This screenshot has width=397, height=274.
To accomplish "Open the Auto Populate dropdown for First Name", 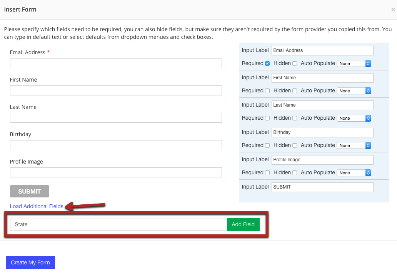I will click(354, 90).
